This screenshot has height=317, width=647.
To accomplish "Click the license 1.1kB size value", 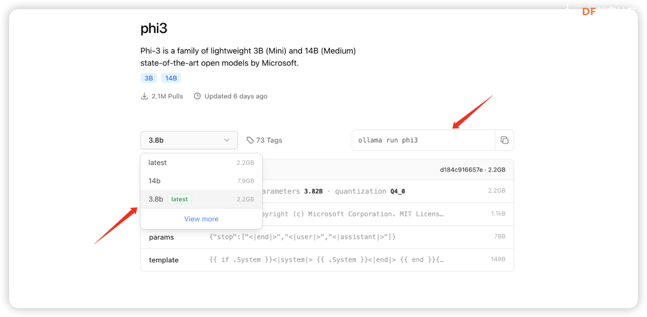I will tap(498, 214).
